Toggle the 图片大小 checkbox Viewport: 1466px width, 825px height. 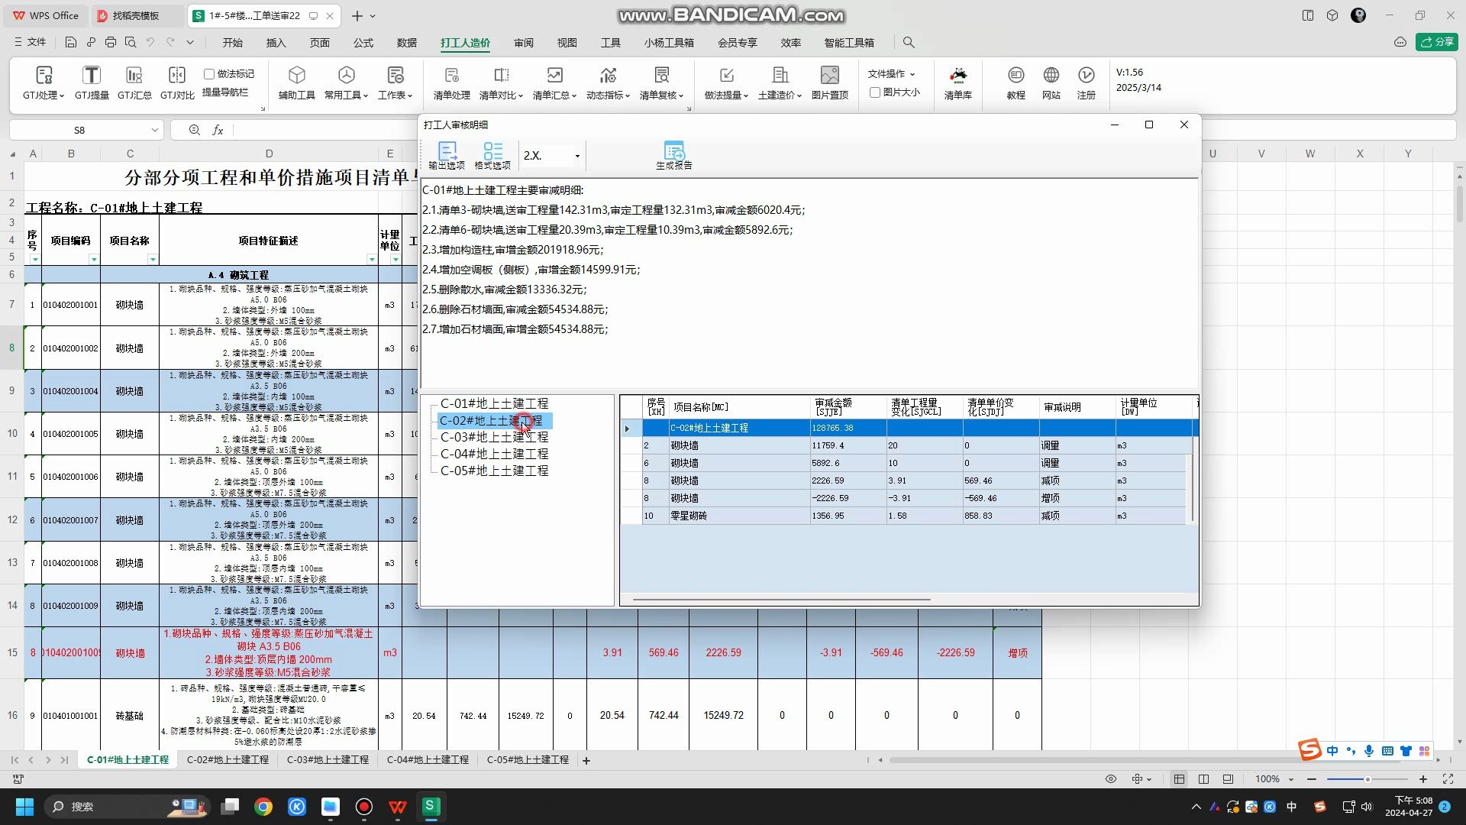tap(875, 92)
